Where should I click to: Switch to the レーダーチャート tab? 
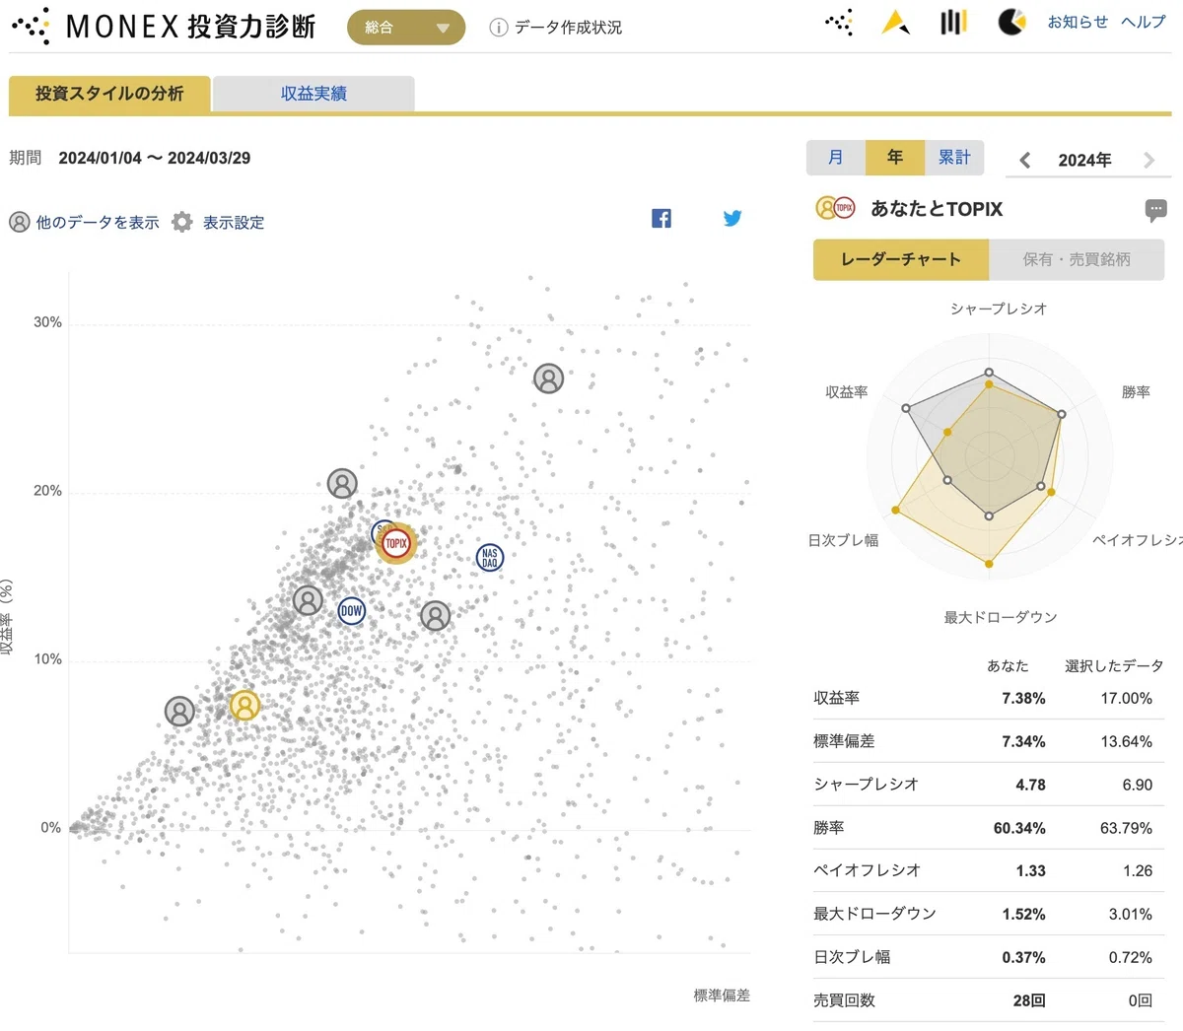tap(901, 259)
